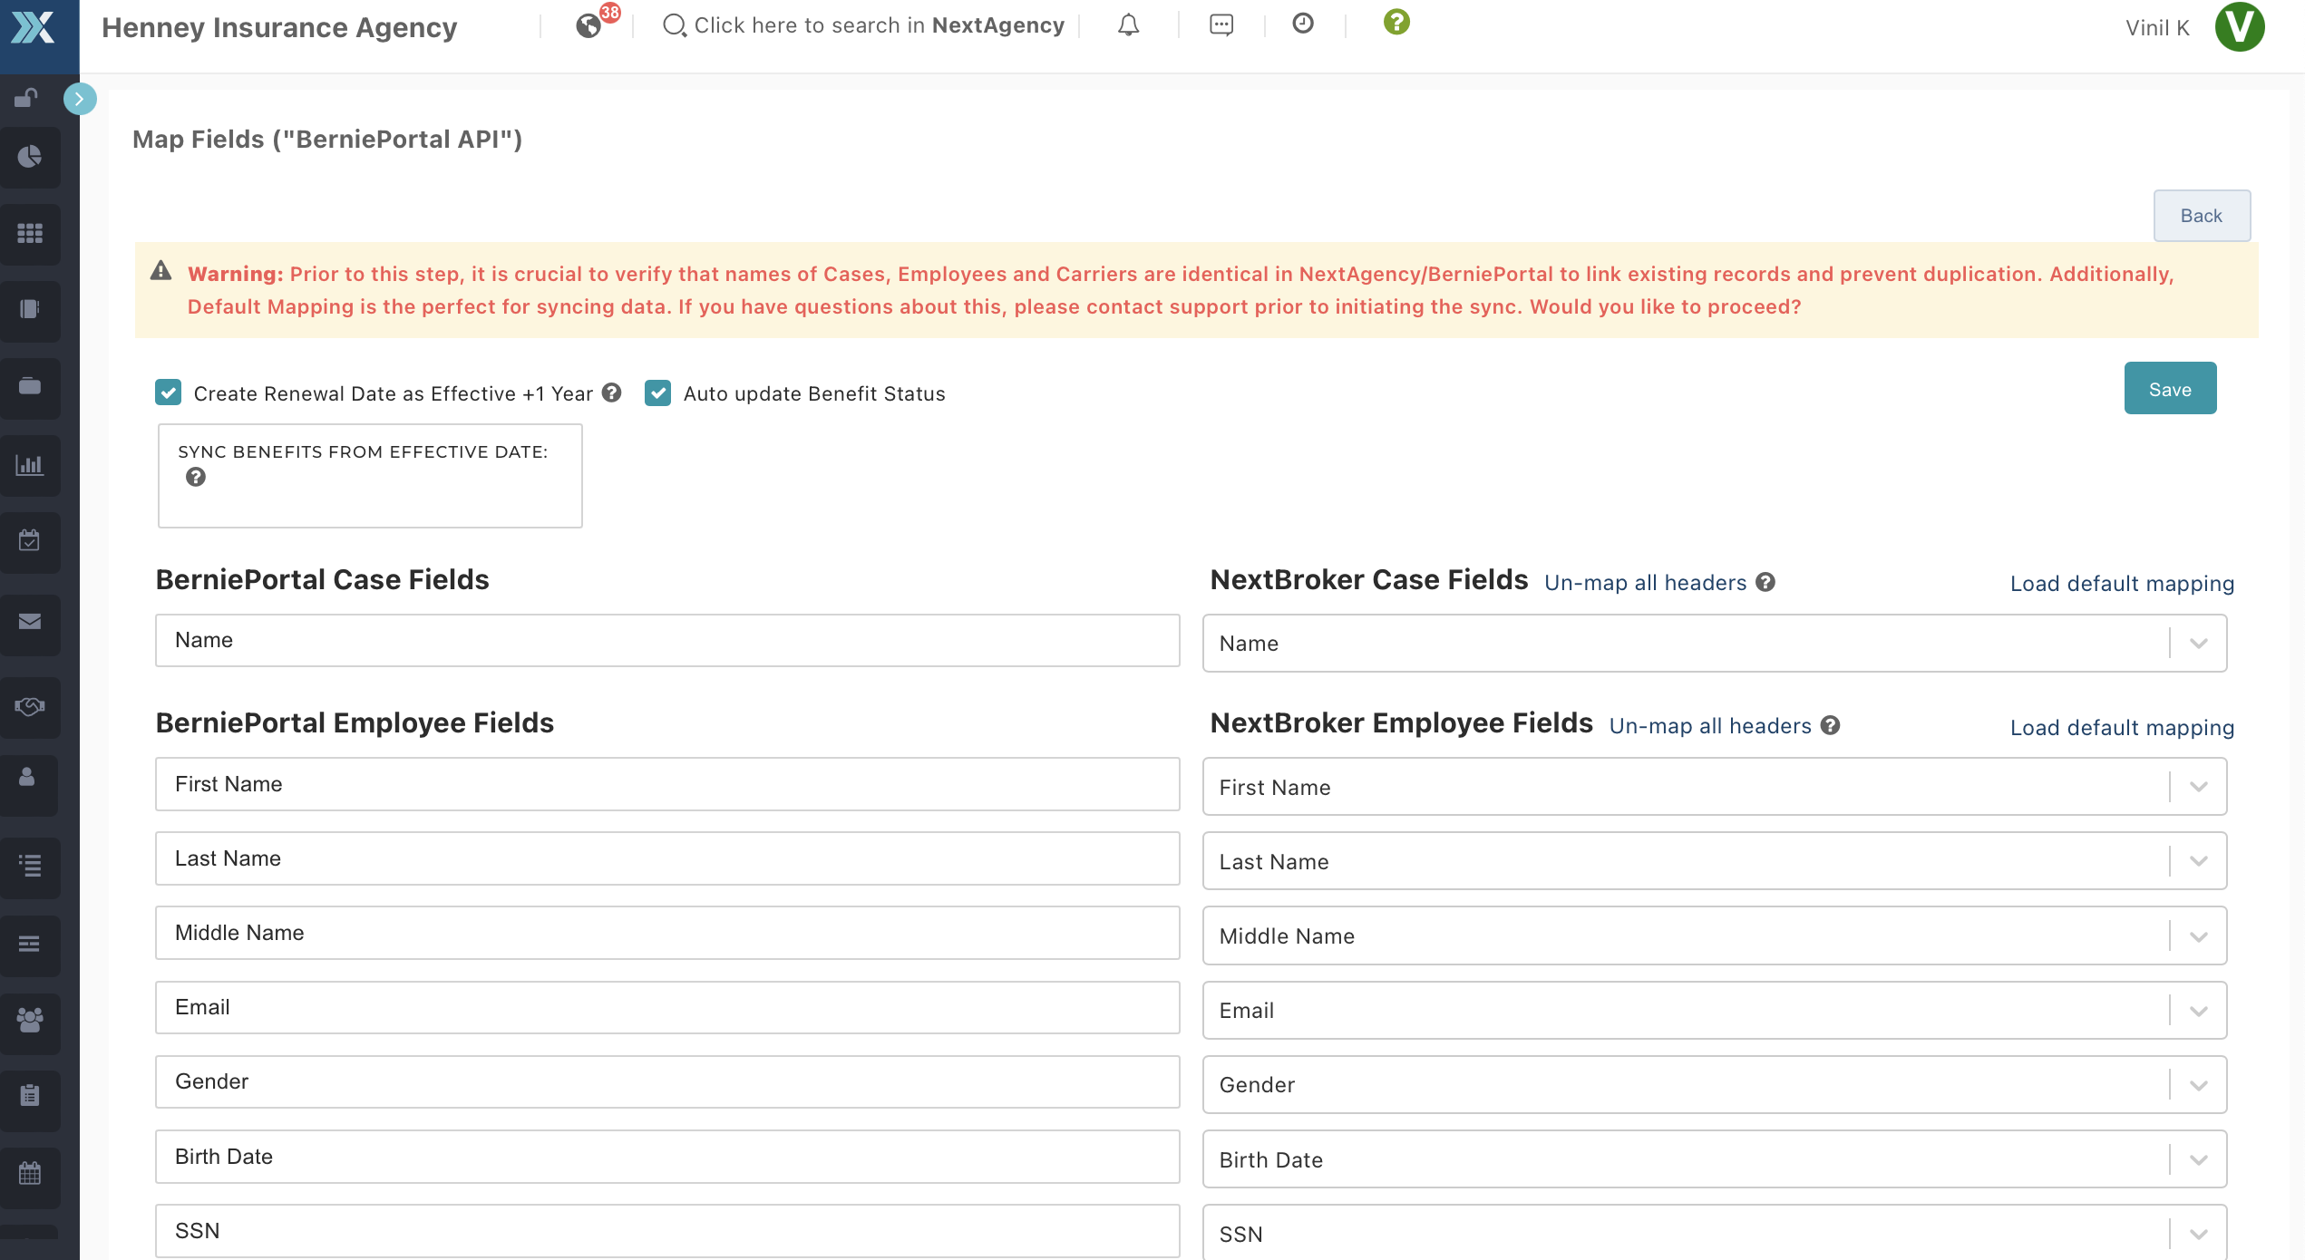Open the NextBroker Last Name dropdown
This screenshot has width=2305, height=1260.
(1714, 861)
